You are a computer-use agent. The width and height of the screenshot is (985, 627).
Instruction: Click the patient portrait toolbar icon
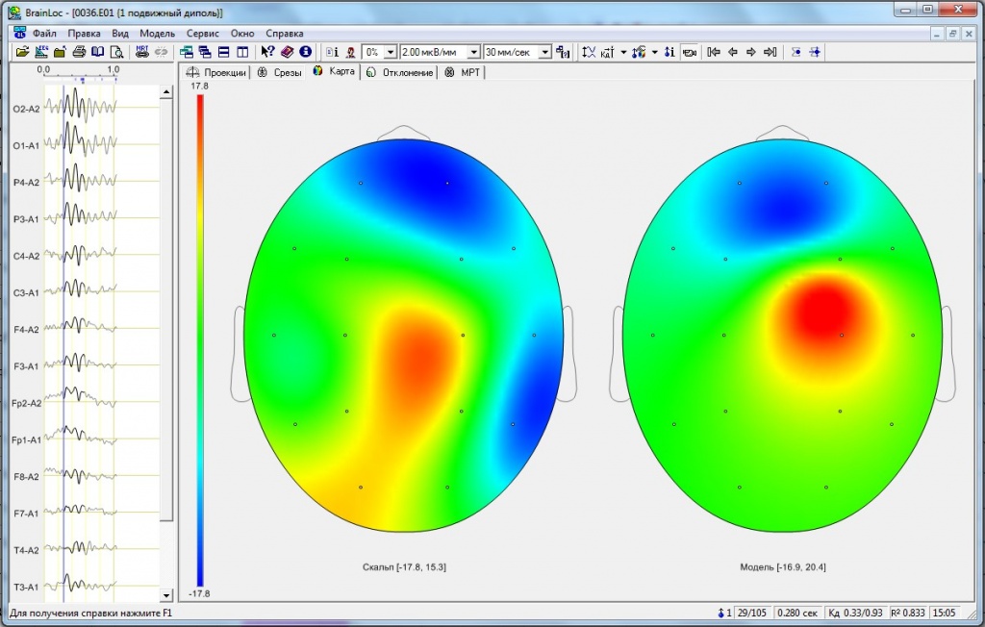click(350, 52)
